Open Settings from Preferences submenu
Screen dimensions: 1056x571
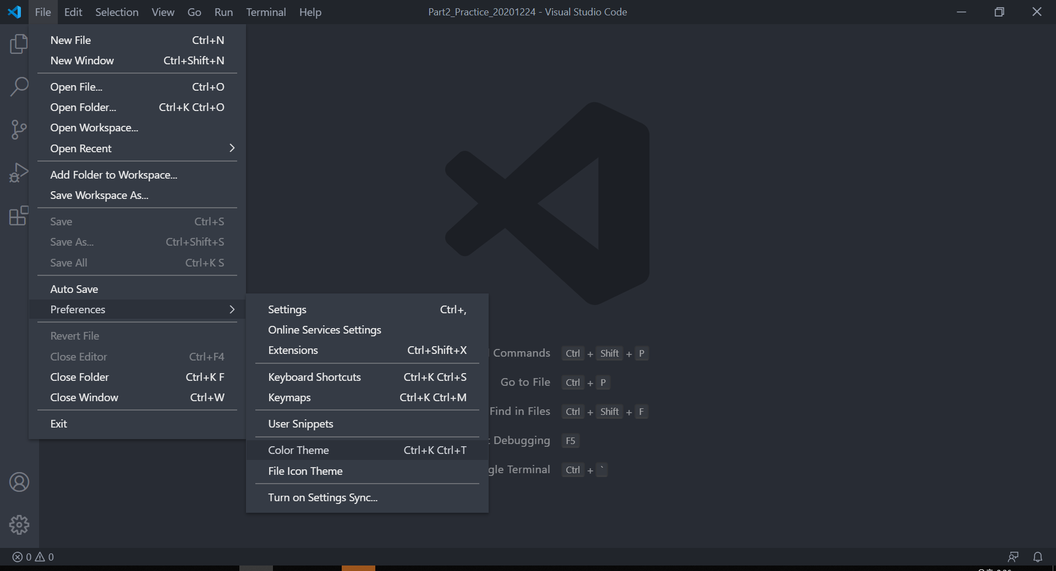click(367, 309)
